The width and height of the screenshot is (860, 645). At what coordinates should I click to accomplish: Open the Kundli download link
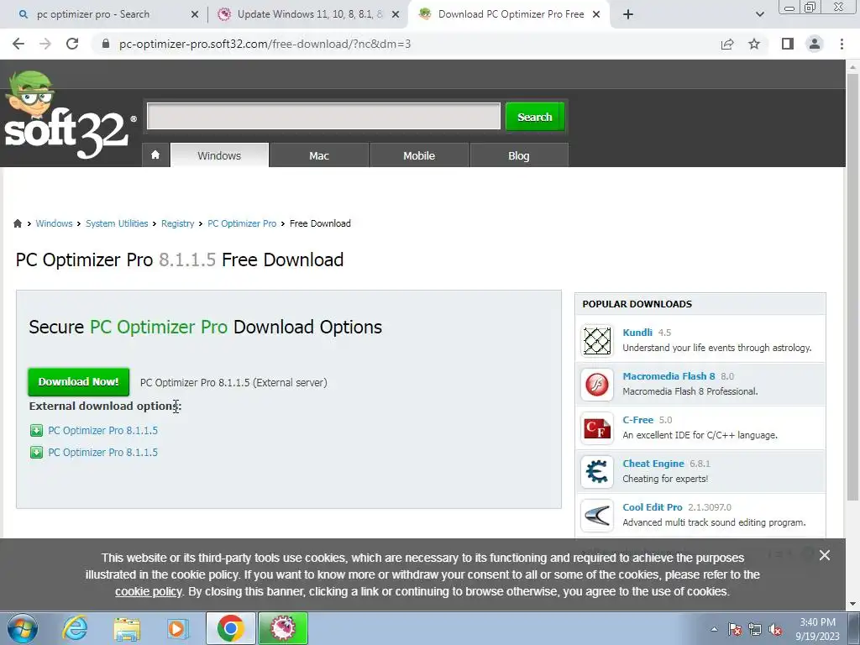637,333
